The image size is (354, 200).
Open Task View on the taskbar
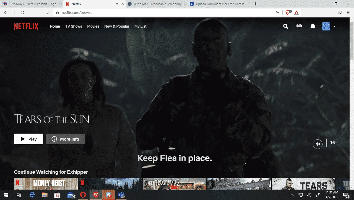19,195
